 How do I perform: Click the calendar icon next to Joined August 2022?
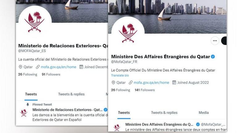pyautogui.click(x=174, y=83)
